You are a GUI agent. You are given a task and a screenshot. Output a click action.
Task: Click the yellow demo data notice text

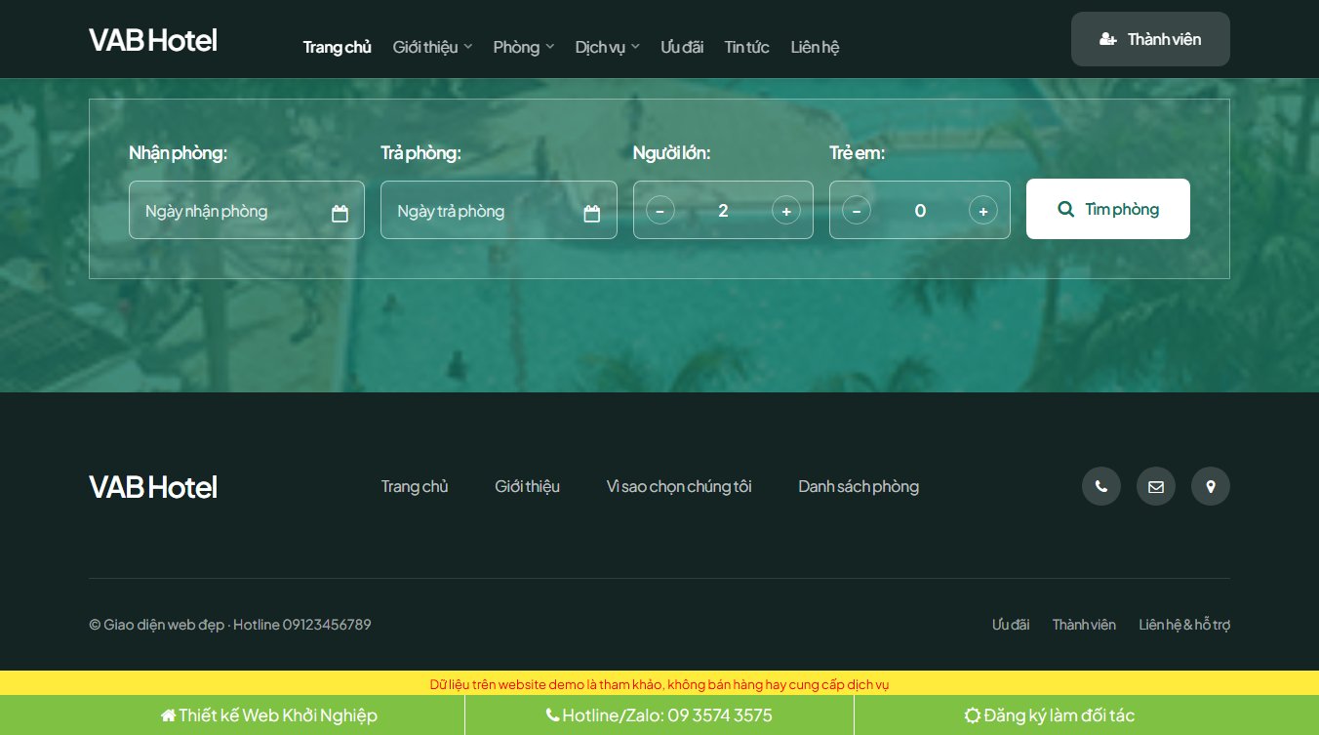tap(659, 684)
